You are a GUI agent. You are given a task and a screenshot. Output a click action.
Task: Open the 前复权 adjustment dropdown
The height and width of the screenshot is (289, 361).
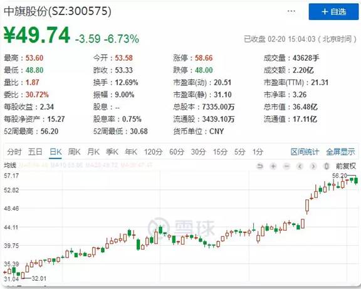point(346,166)
